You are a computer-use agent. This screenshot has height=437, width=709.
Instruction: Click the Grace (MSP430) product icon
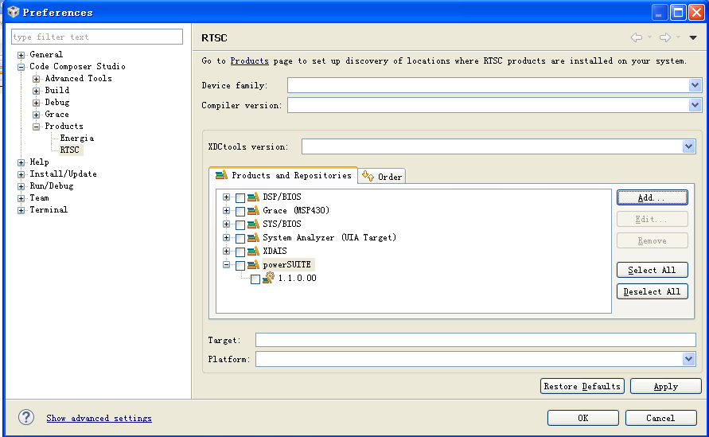point(253,211)
